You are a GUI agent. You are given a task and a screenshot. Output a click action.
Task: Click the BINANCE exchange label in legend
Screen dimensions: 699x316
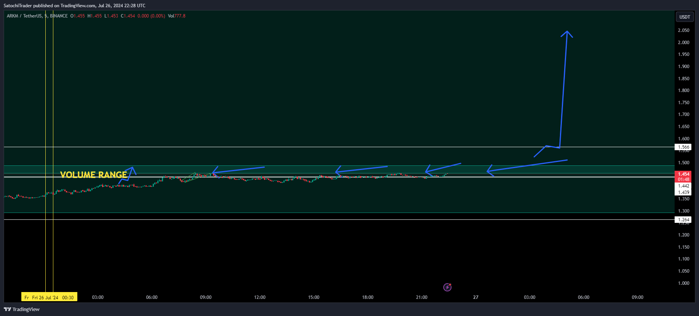coord(59,16)
